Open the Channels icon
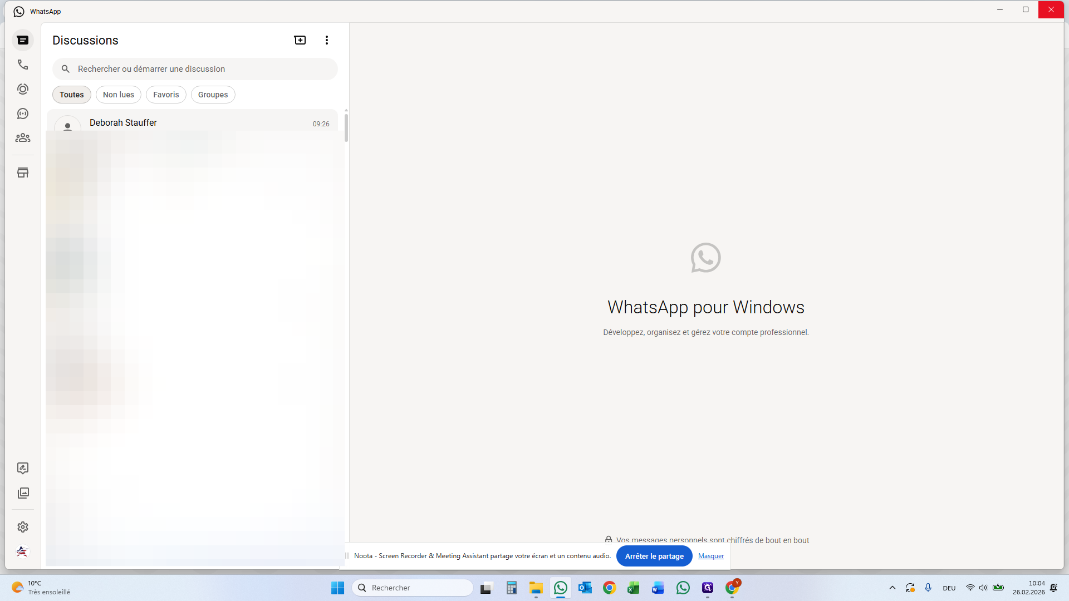The width and height of the screenshot is (1069, 601). 23,114
